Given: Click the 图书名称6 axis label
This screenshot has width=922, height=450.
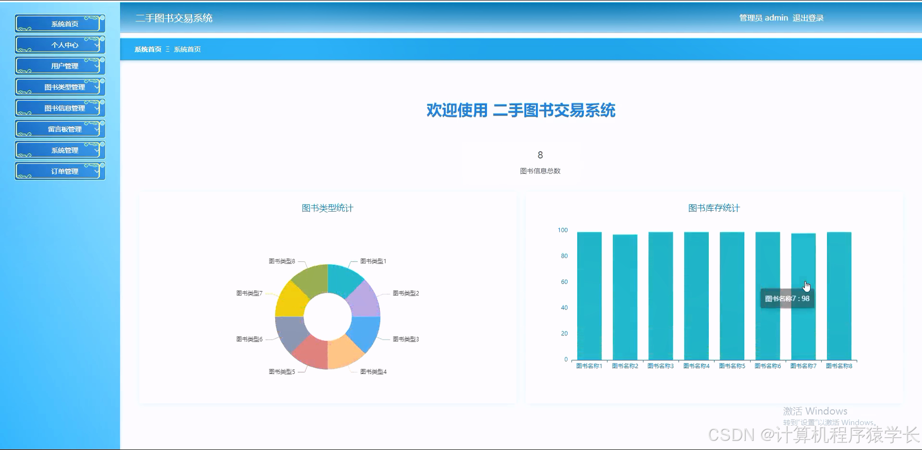Looking at the screenshot, I should click(x=768, y=366).
